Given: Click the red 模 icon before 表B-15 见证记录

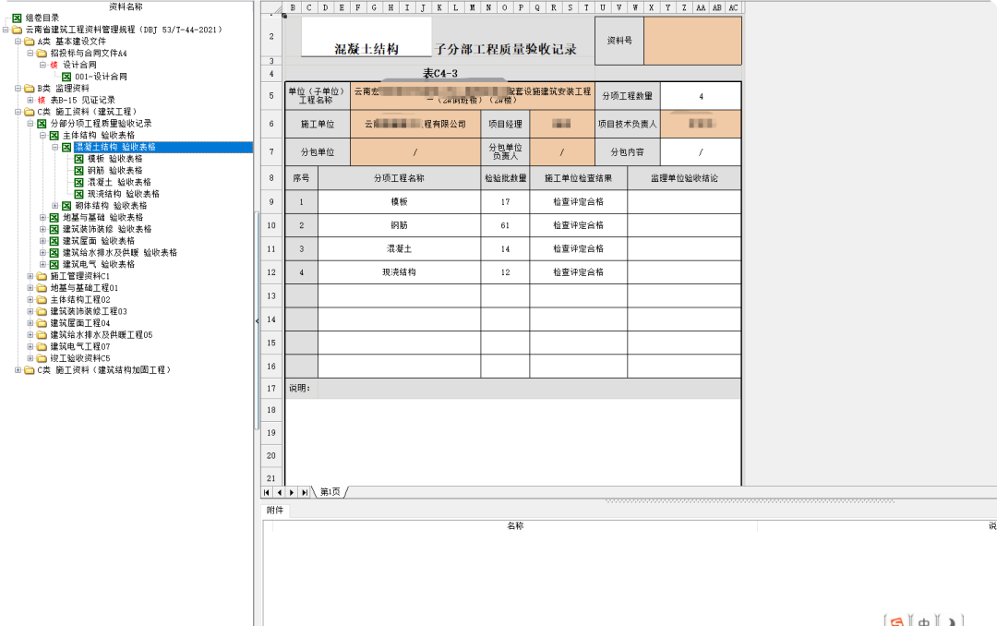Looking at the screenshot, I should pyautogui.click(x=42, y=101).
